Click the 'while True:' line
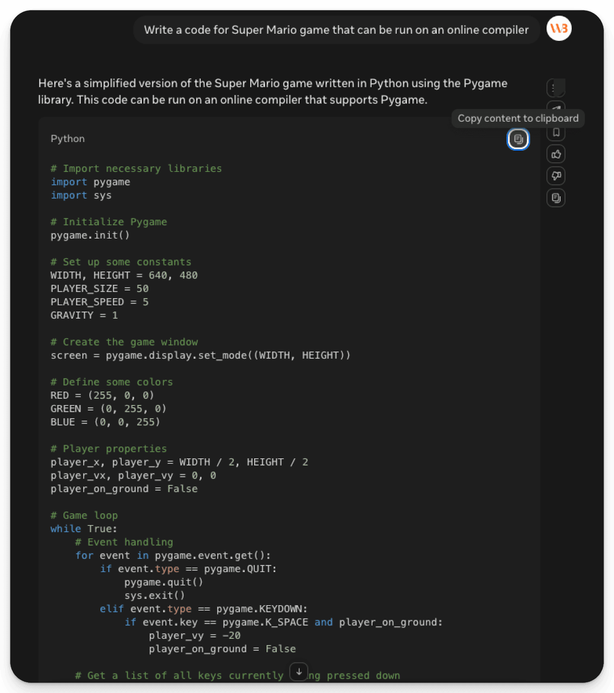614x693 pixels. pos(84,529)
